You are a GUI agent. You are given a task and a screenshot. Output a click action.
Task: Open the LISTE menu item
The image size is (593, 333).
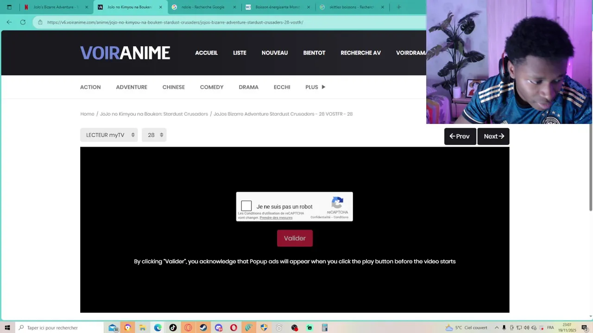(x=240, y=53)
